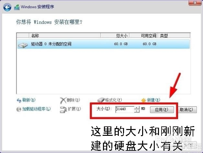Click the size field showing 51440

coord(125,109)
